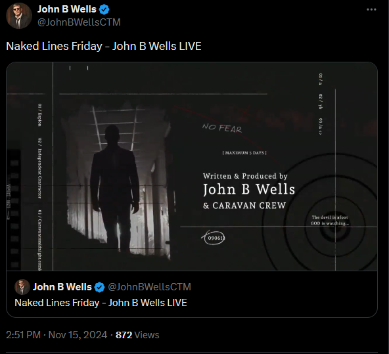Open the small avatar in the quoted post
This screenshot has width=389, height=354.
pos(22,287)
